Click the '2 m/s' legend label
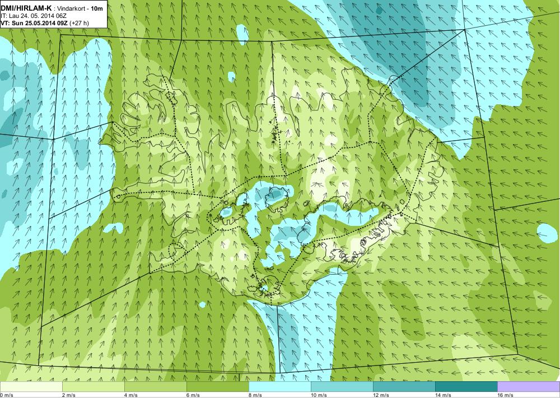The width and height of the screenshot is (560, 398). tap(68, 395)
